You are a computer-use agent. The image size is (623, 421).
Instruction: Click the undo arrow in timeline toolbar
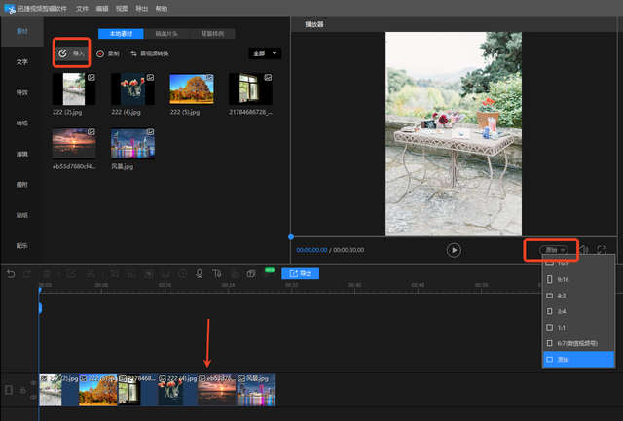coord(11,274)
